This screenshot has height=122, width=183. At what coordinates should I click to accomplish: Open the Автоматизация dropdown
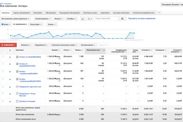tap(88, 45)
